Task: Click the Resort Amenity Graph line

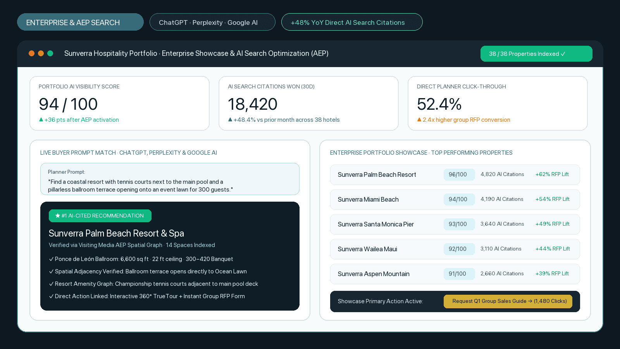Action: (x=153, y=284)
